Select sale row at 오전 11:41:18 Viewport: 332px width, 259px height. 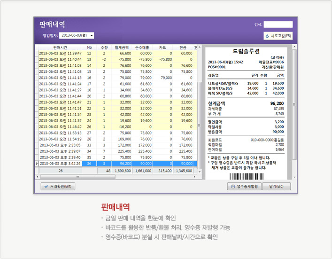coord(116,78)
